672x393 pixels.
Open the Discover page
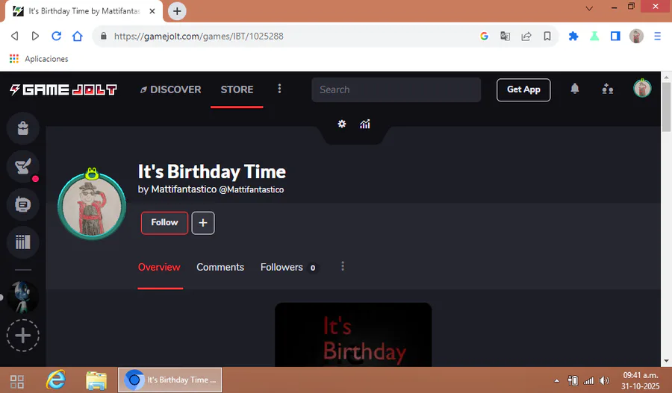coord(170,89)
